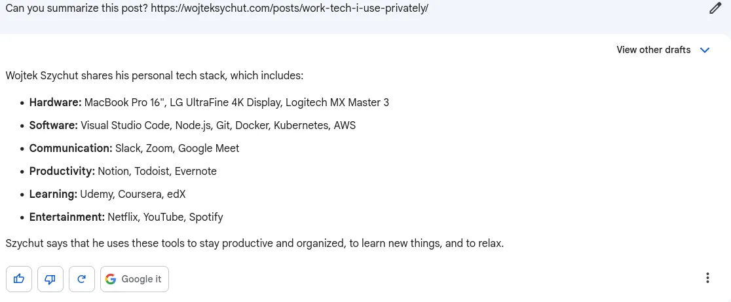Click the Entertainment bullet heading
The width and height of the screenshot is (731, 302).
point(67,217)
